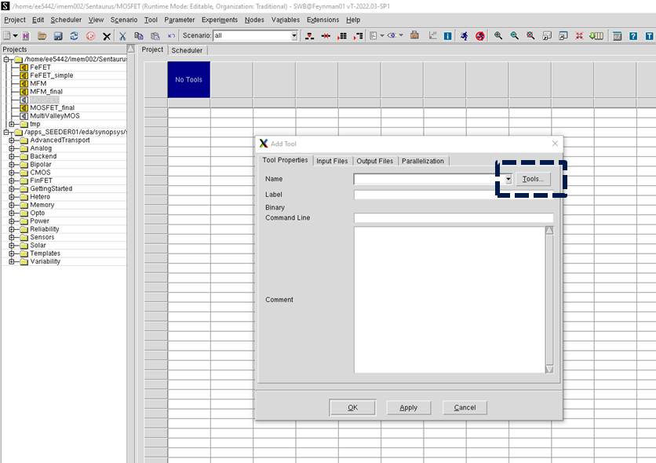Click the Cut scissors icon

click(122, 36)
